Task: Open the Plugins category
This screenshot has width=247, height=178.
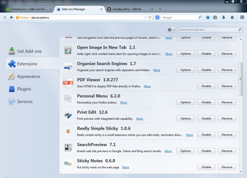Action: tap(20, 89)
